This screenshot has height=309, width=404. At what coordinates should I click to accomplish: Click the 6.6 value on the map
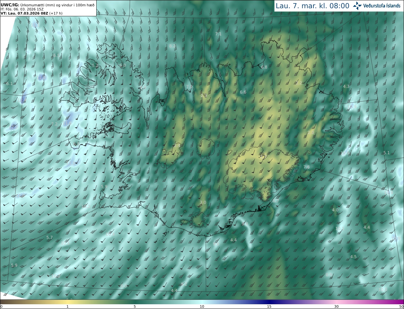coord(243,92)
